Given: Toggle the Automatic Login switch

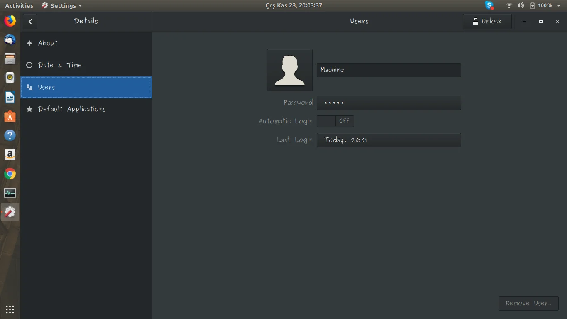Looking at the screenshot, I should tap(335, 121).
